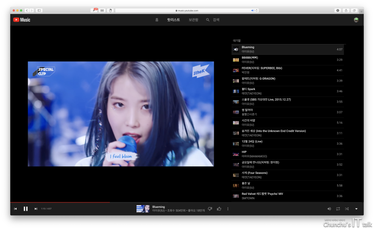Viewport: 374px width, 229px height.
Task: Play the 3:07 track in queue
Action: click(288, 112)
